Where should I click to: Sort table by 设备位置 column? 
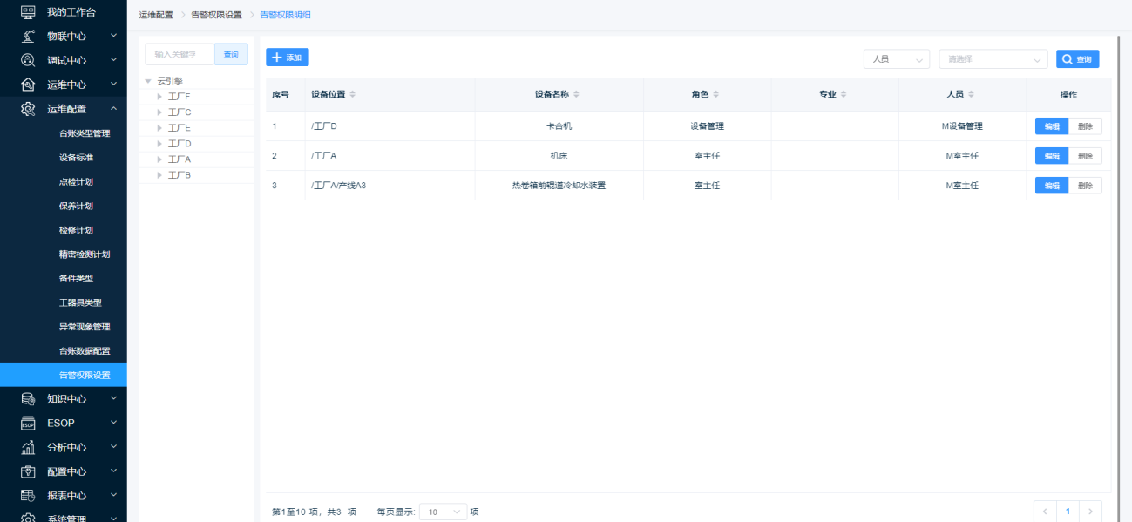click(352, 94)
